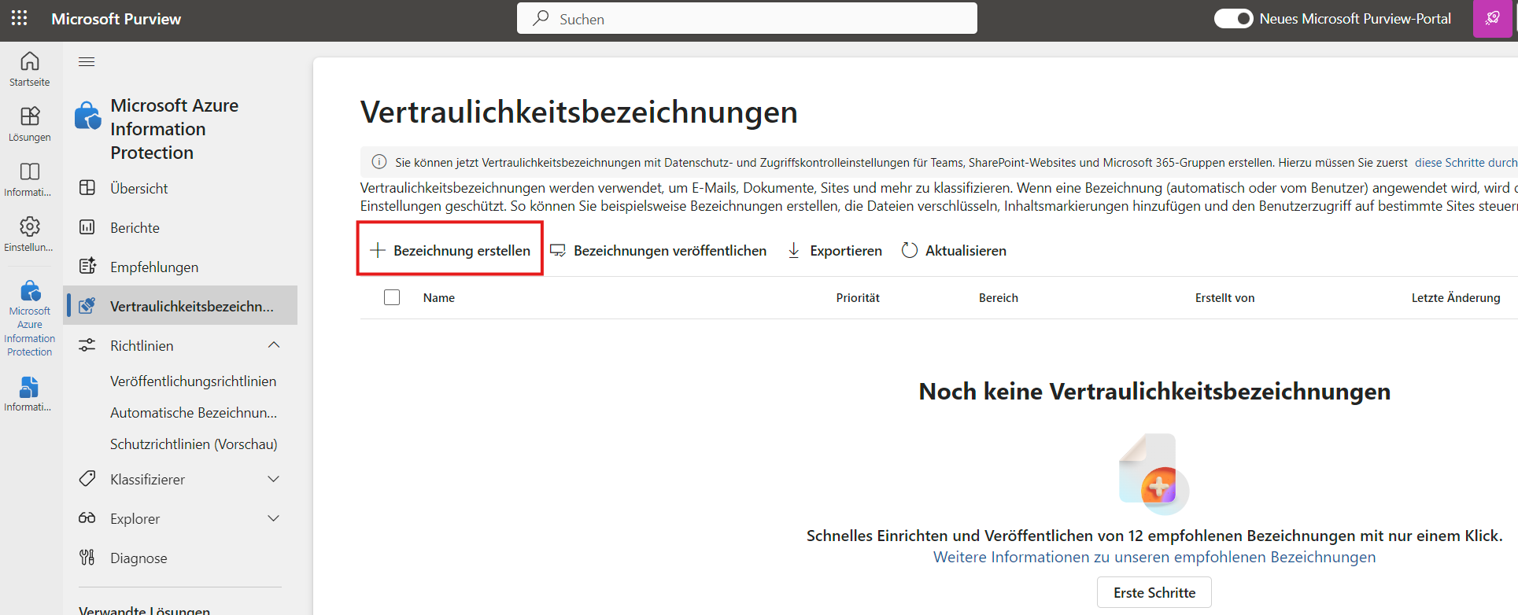Screen dimensions: 1518x615
Task: Click the Aktualisieren refresh button
Action: 954,251
